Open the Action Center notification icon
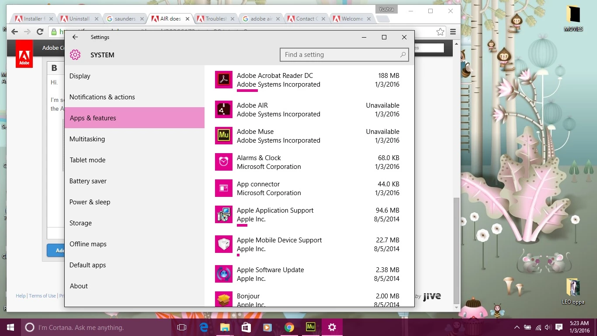This screenshot has height=336, width=597. [x=559, y=327]
